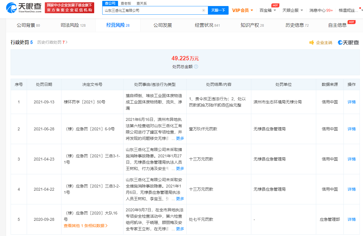Expand the 百宝箱 menu
This screenshot has width=363, height=236.
click(x=268, y=10)
